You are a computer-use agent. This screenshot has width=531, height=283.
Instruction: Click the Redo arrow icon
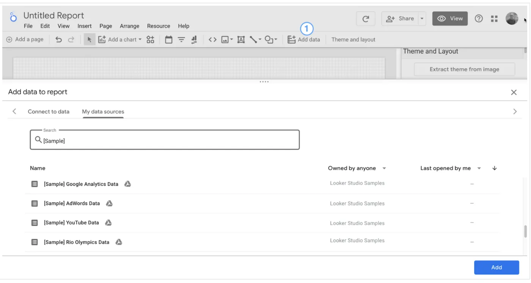click(71, 39)
